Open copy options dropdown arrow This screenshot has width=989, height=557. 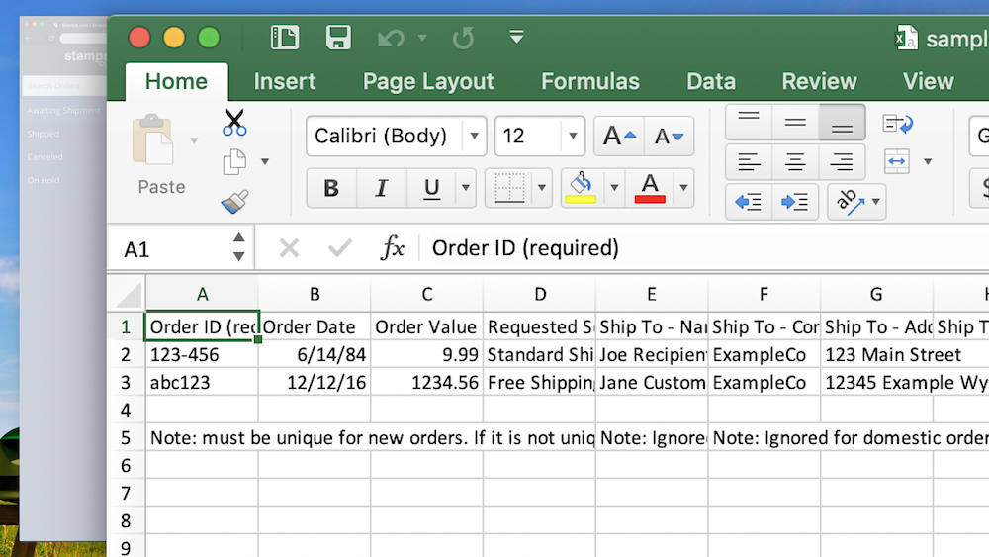coord(265,162)
